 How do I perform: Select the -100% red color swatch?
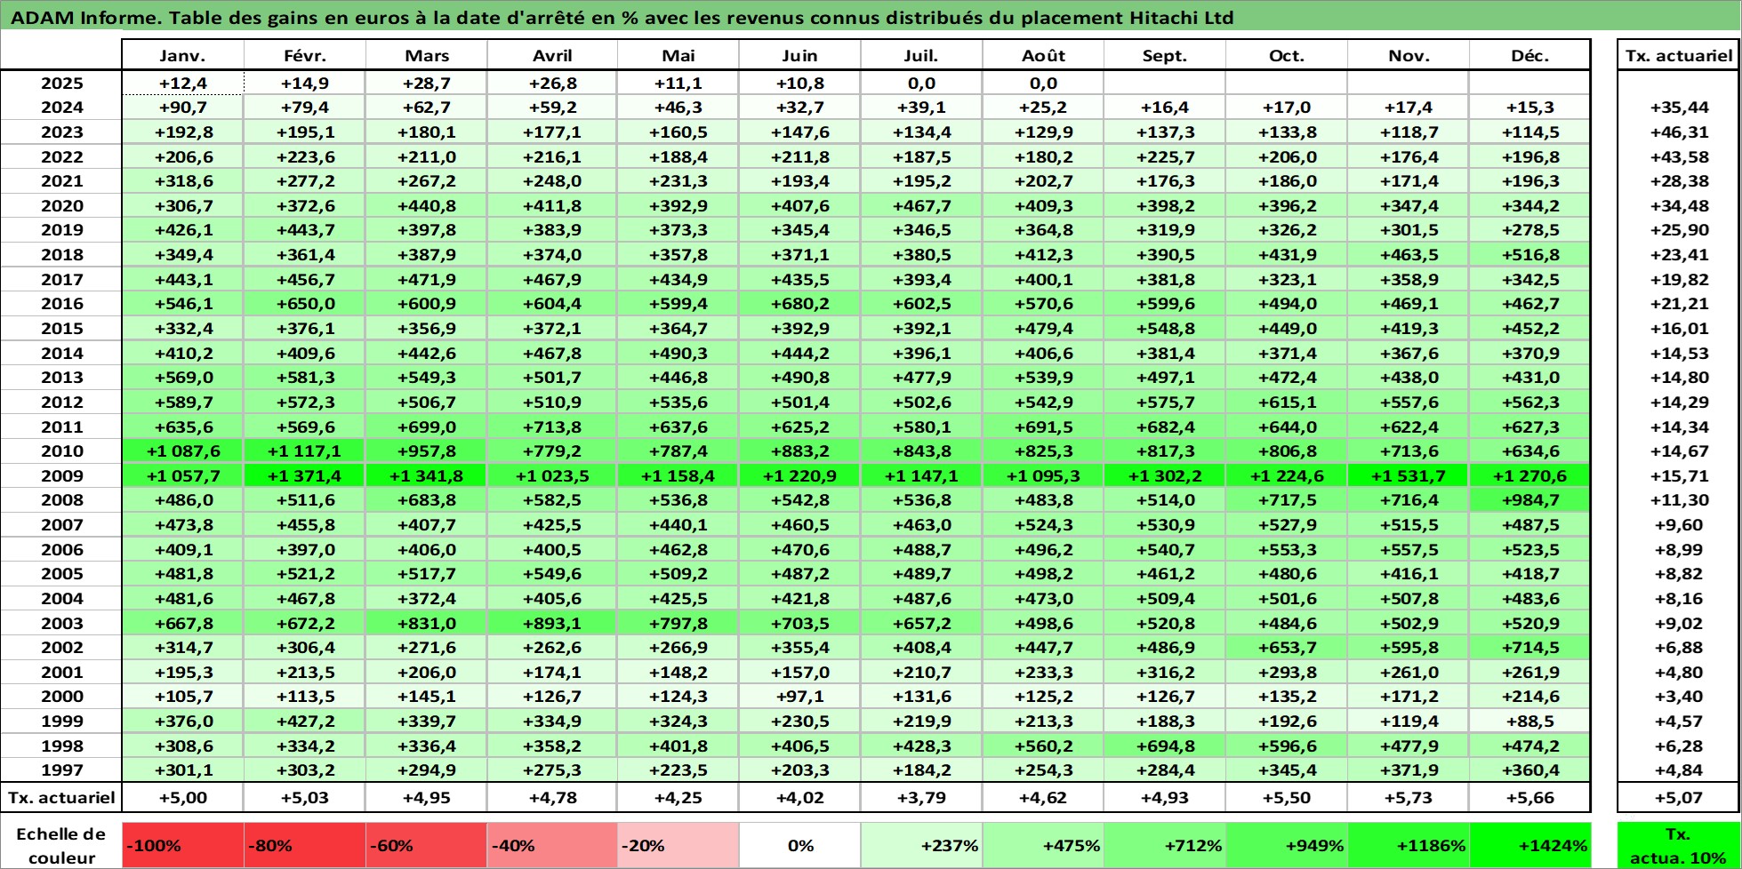182,846
